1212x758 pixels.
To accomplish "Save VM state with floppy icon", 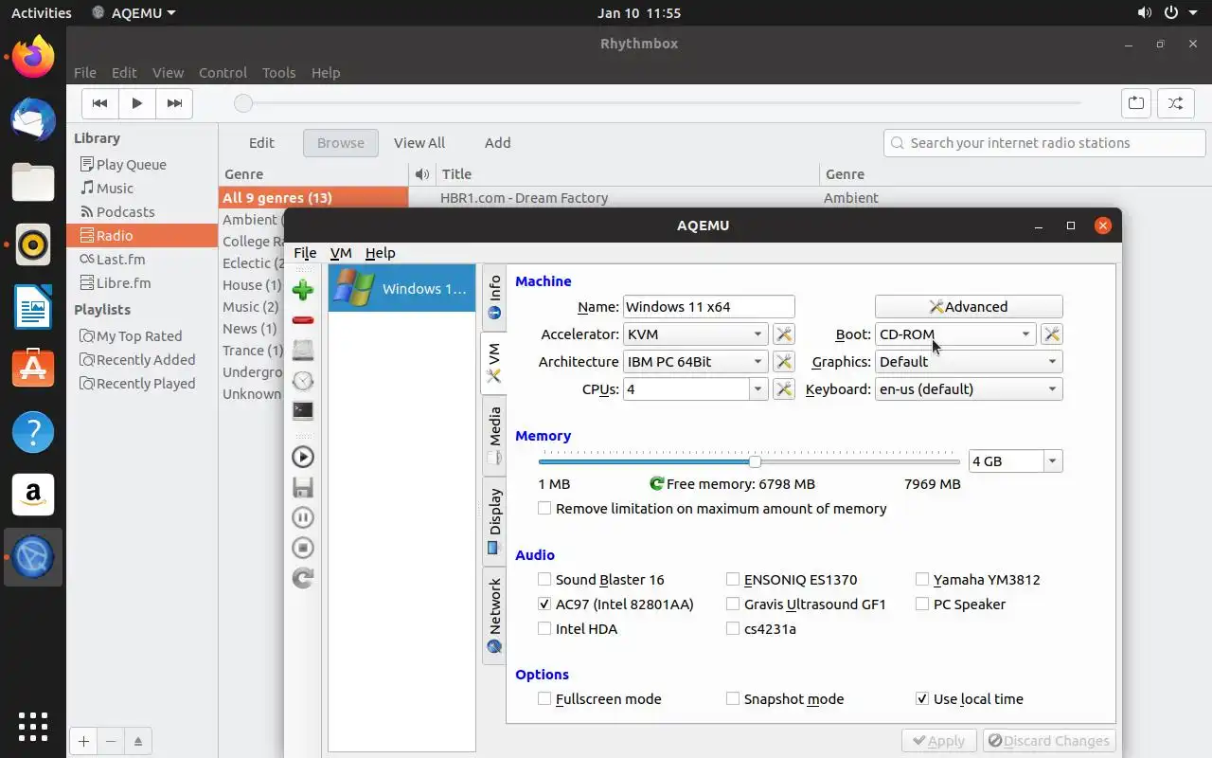I will [x=303, y=487].
